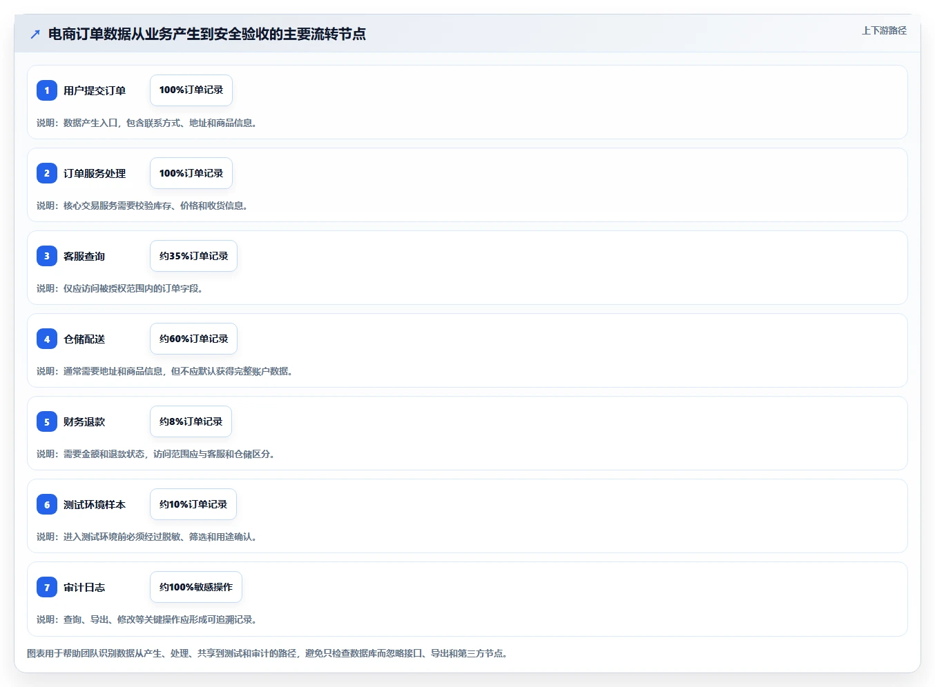Click the 用户提交订单 step name

click(95, 90)
